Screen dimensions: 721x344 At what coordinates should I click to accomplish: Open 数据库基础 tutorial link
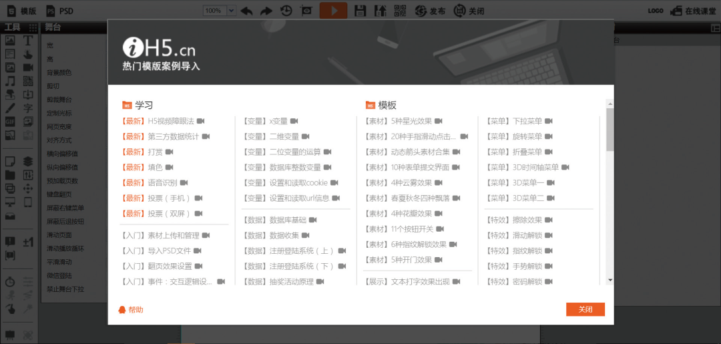tap(288, 220)
